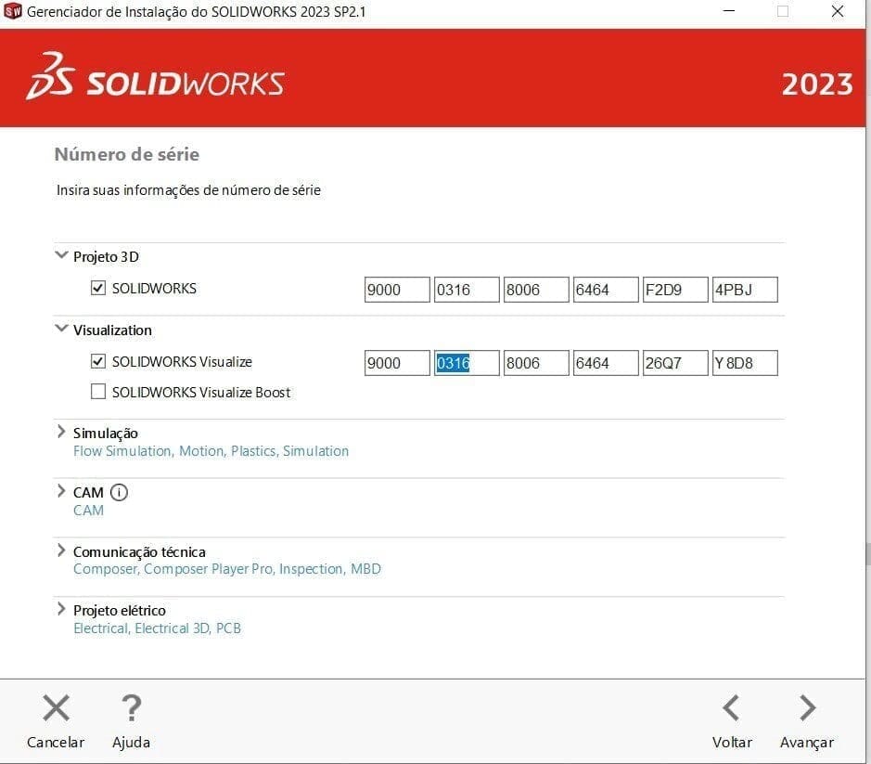
Task: Click the Ajuda label
Action: [x=131, y=743]
